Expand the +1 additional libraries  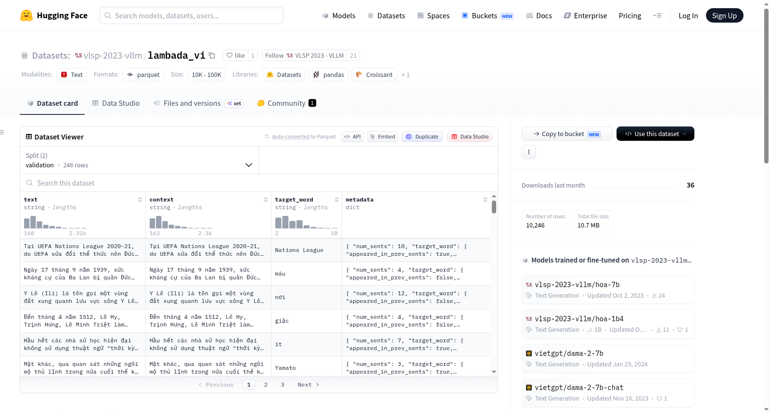pos(406,75)
